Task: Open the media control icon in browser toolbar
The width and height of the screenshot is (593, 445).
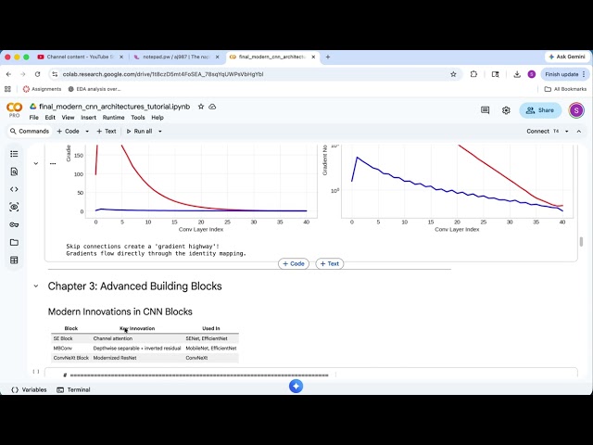Action: 495,74
